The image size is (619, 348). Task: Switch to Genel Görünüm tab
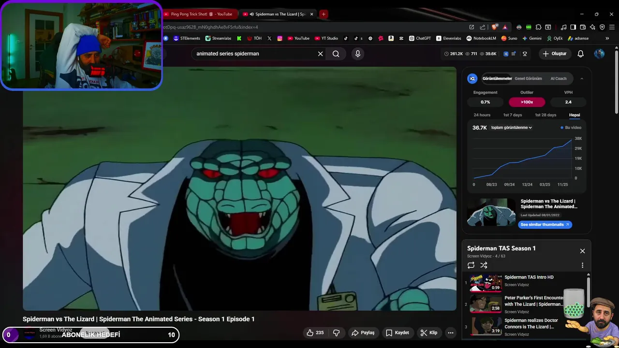click(528, 78)
